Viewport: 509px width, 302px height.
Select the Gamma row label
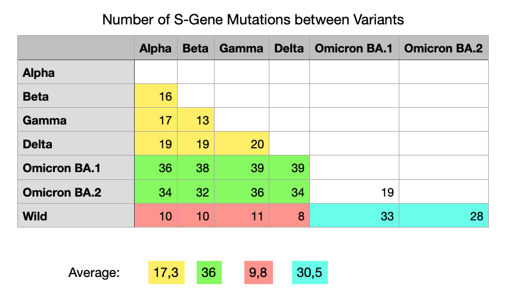pos(76,120)
